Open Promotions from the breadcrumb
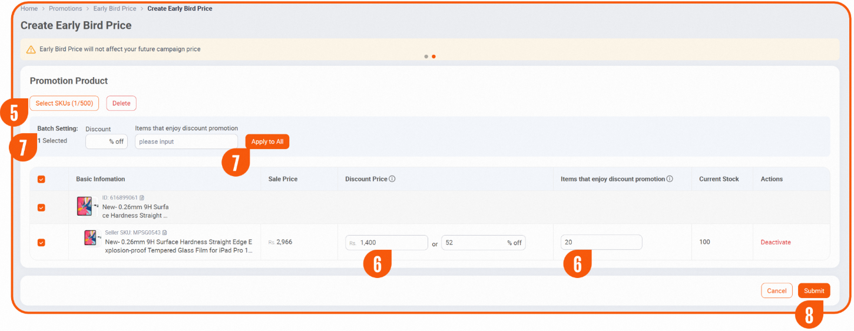Screen dimensions: 854x331 [x=65, y=9]
